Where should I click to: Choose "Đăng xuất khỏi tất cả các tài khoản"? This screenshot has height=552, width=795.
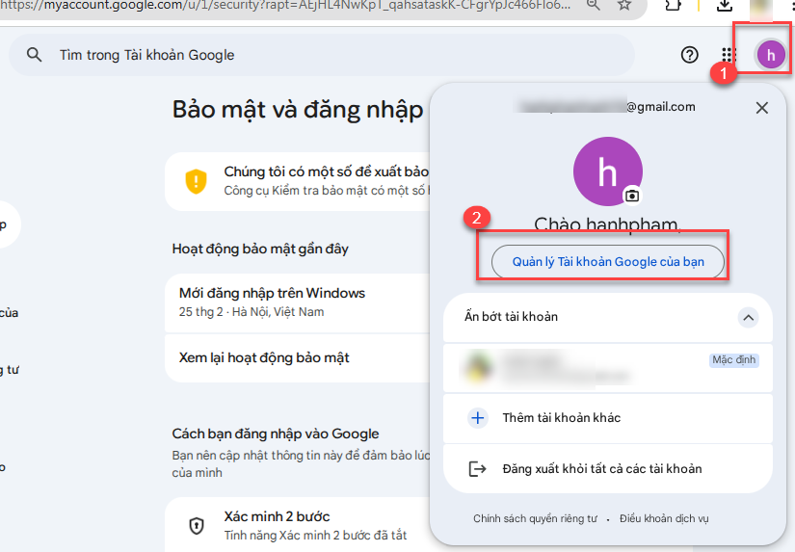[601, 469]
